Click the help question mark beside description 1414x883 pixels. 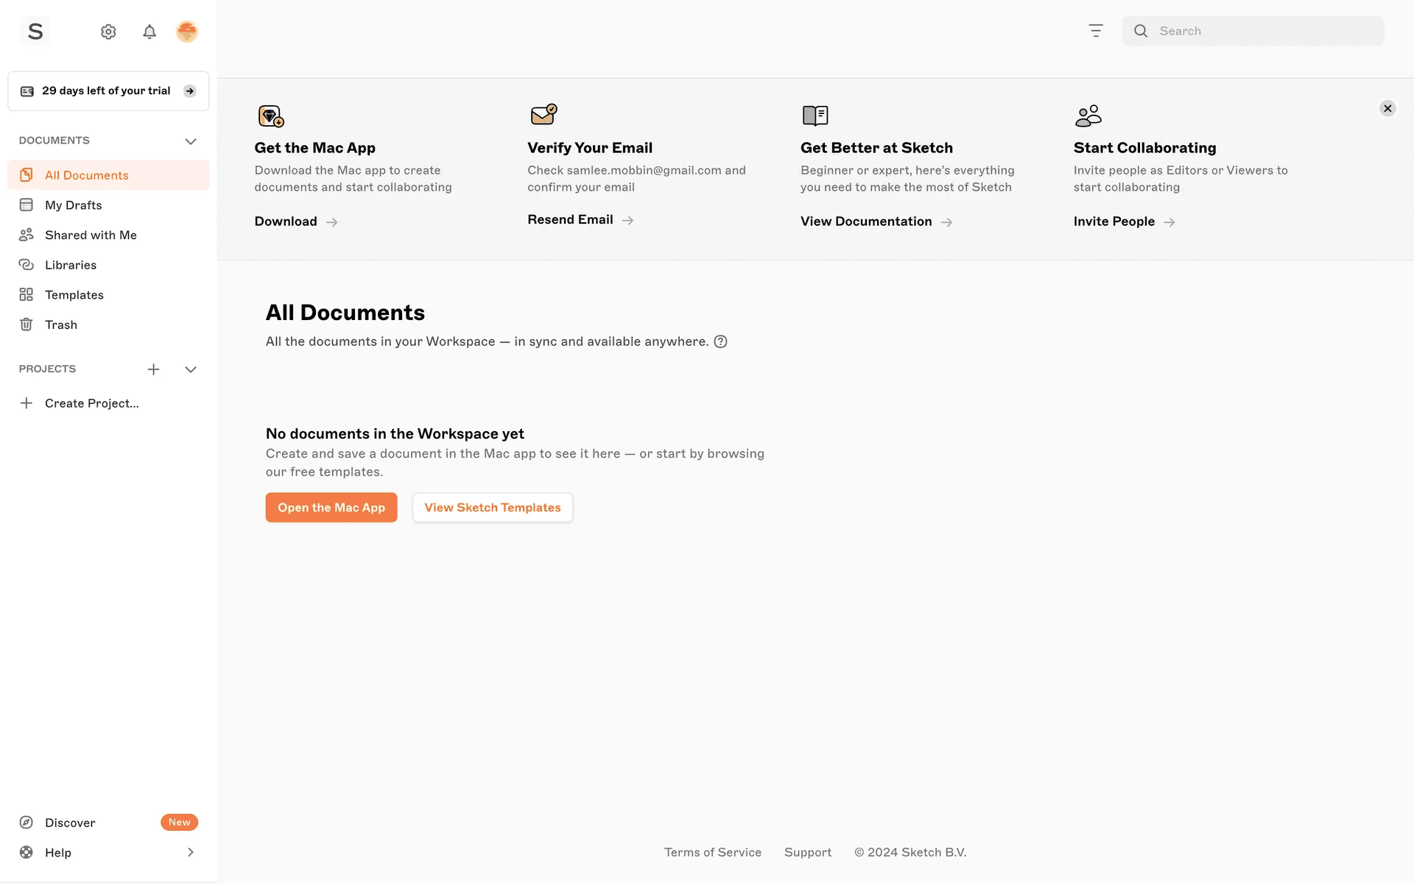click(720, 341)
